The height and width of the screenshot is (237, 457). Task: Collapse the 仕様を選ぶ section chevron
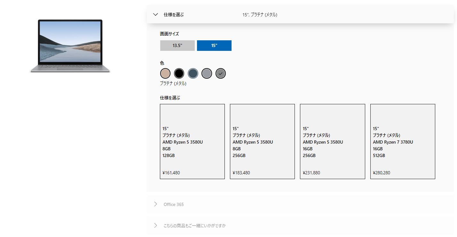[x=156, y=14]
